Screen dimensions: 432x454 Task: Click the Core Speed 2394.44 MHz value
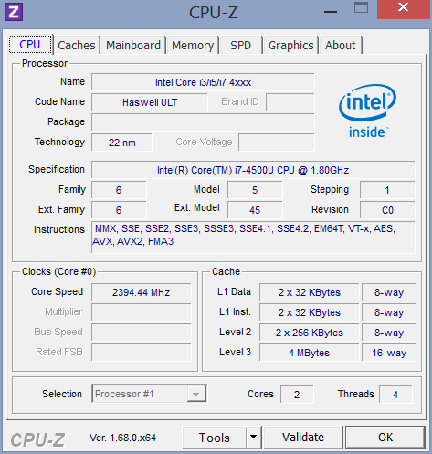(142, 292)
